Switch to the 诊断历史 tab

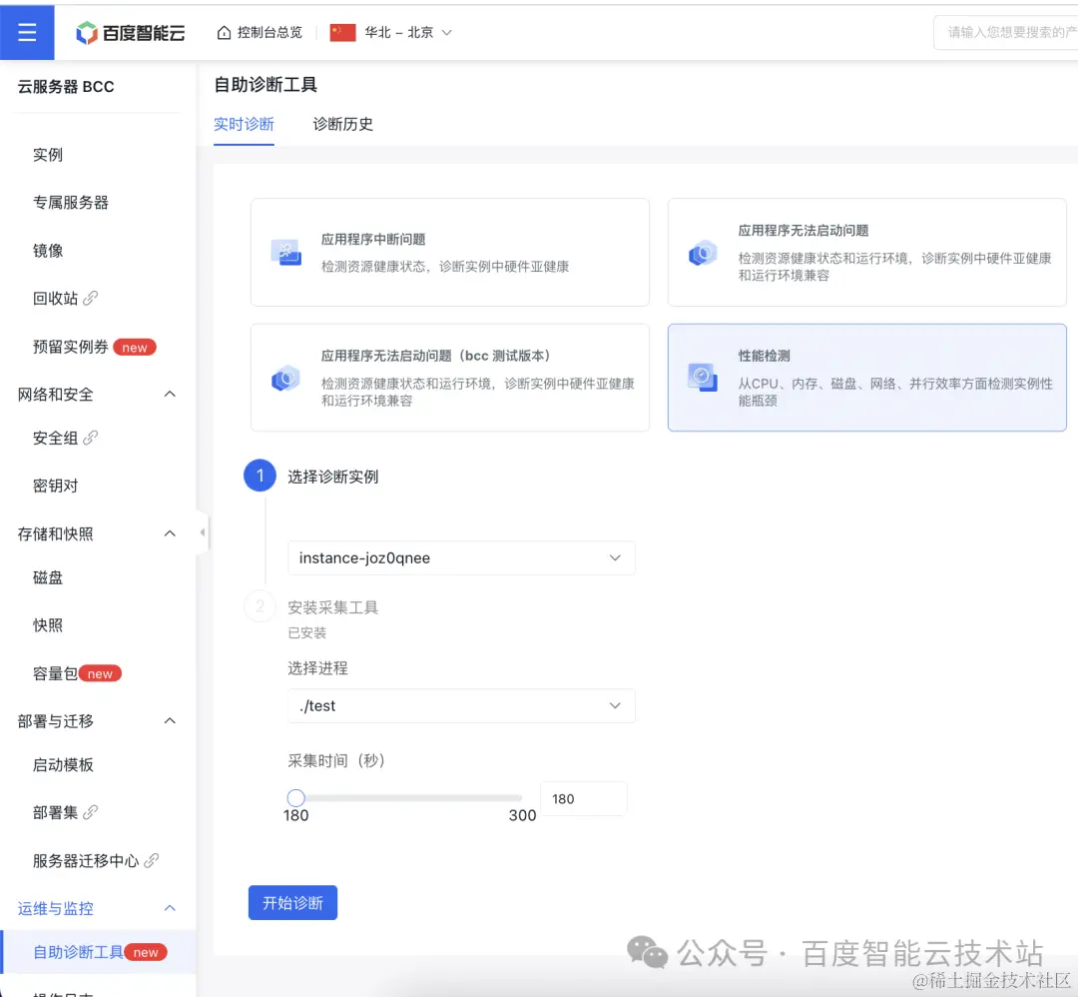(342, 124)
